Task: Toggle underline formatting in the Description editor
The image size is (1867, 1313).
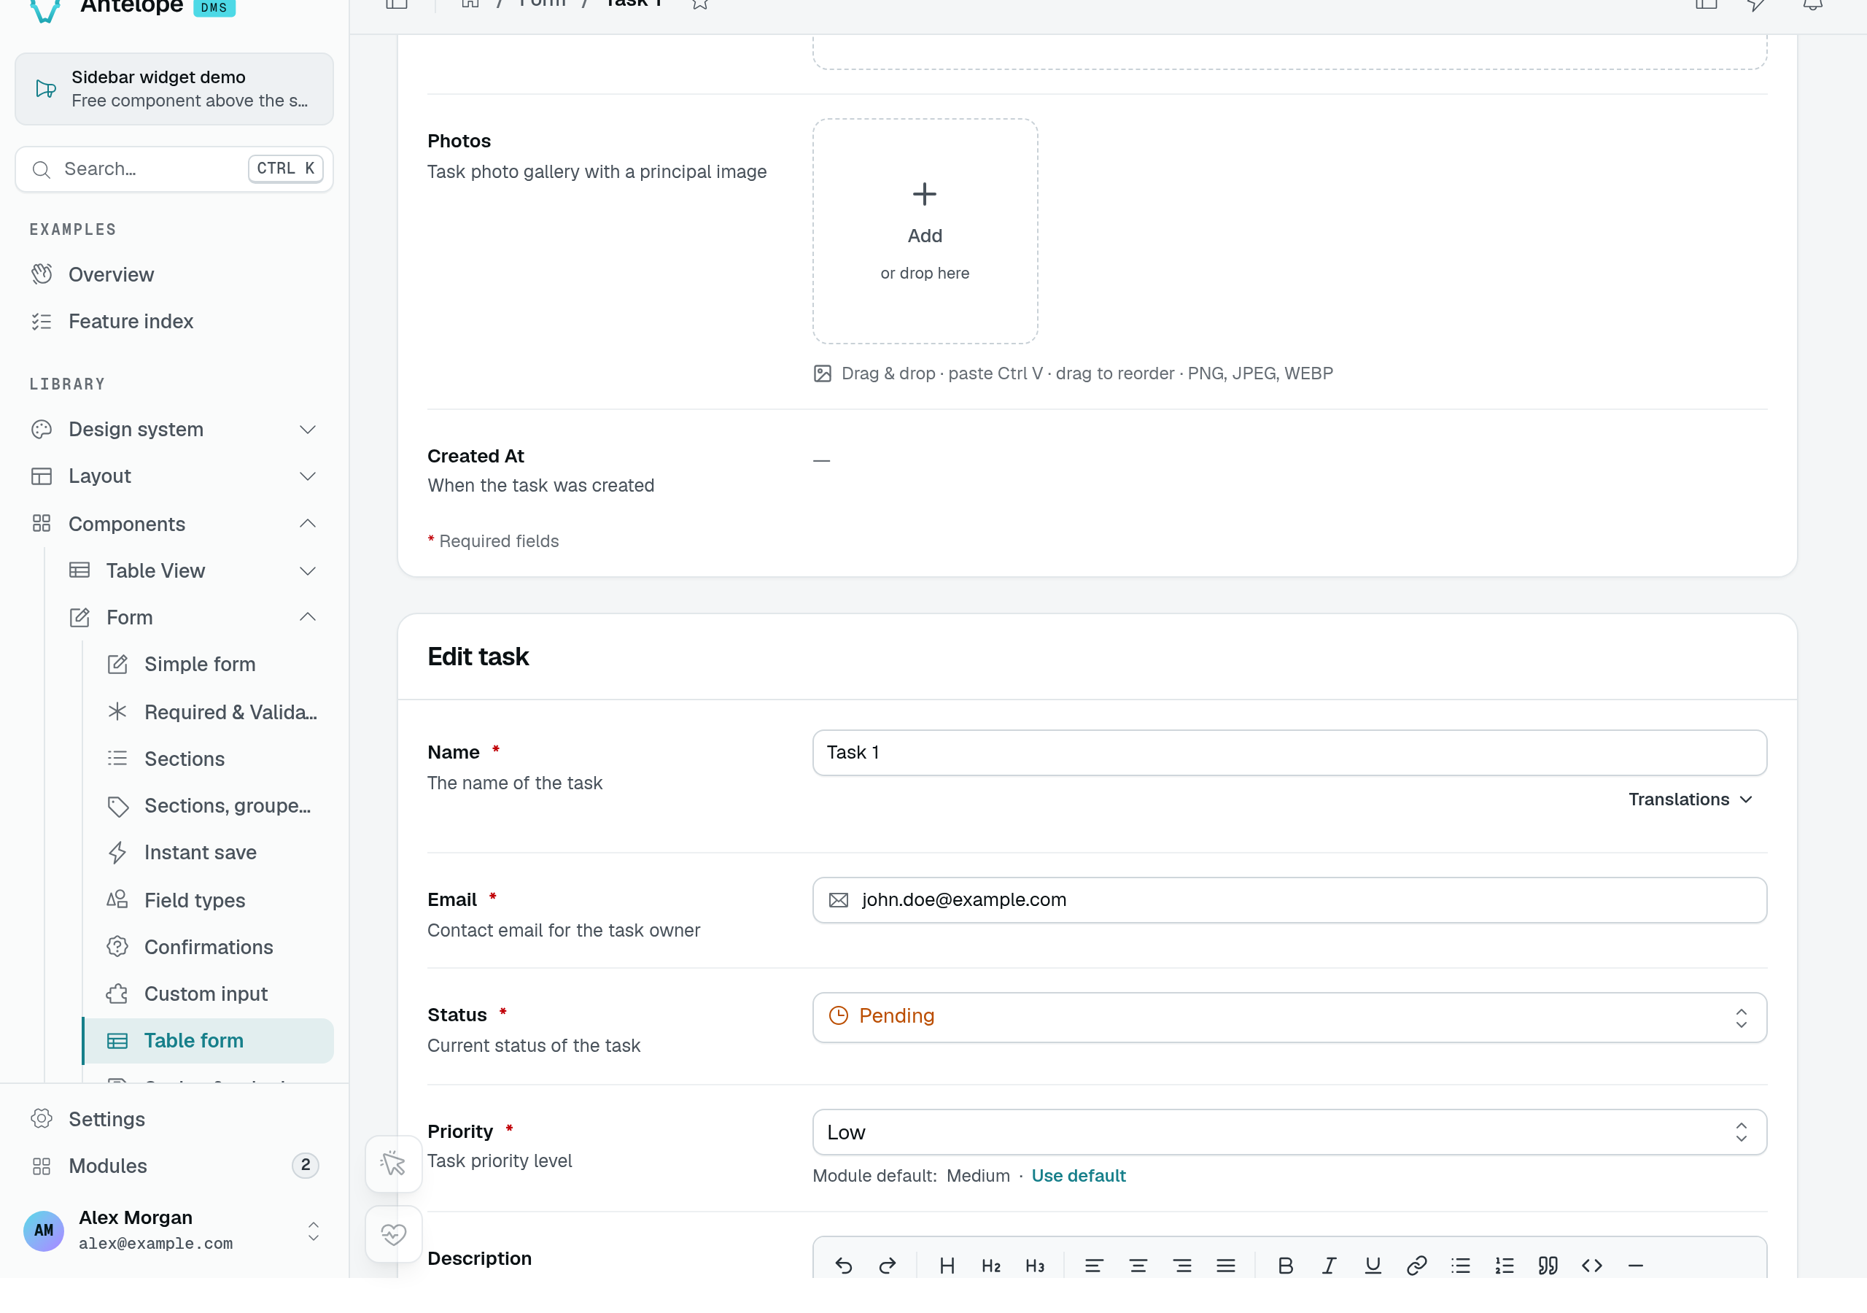Action: 1373,1265
